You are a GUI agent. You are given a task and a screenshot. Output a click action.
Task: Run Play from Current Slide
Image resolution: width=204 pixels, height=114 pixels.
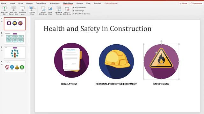tap(13, 10)
